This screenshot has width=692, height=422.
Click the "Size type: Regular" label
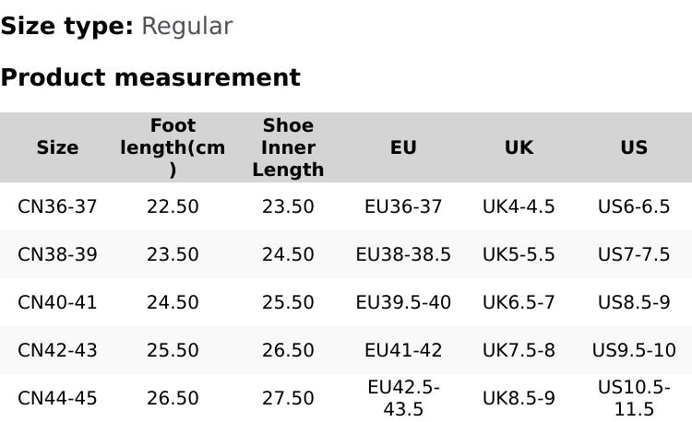click(x=116, y=26)
